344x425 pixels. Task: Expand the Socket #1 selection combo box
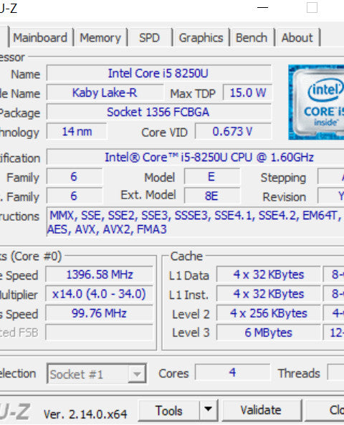97,374
